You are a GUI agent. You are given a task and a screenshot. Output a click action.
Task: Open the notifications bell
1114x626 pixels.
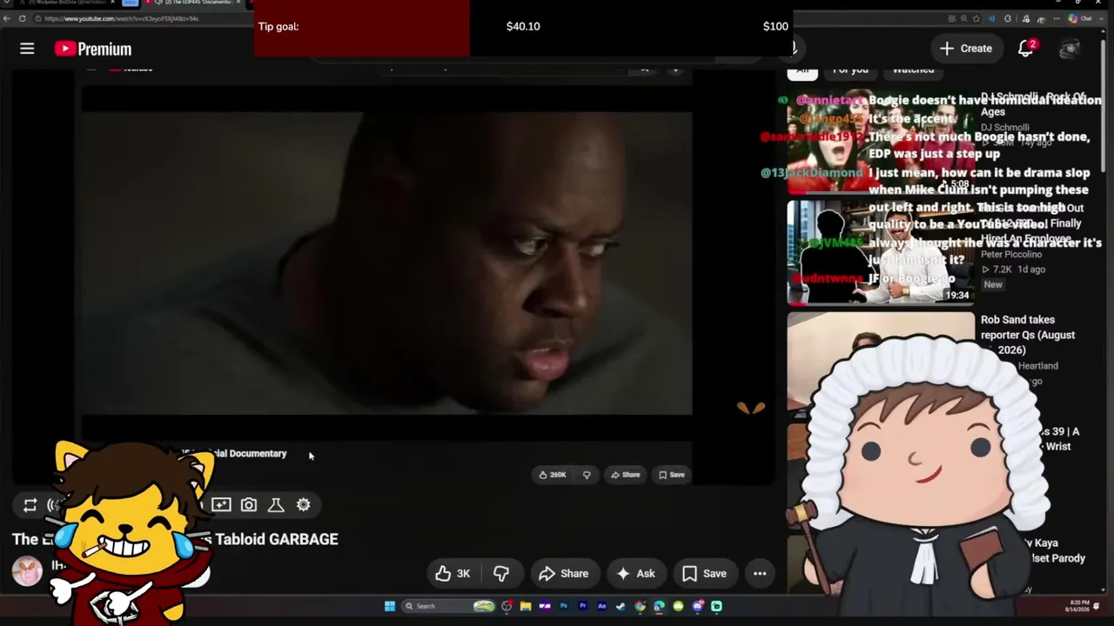[1026, 49]
